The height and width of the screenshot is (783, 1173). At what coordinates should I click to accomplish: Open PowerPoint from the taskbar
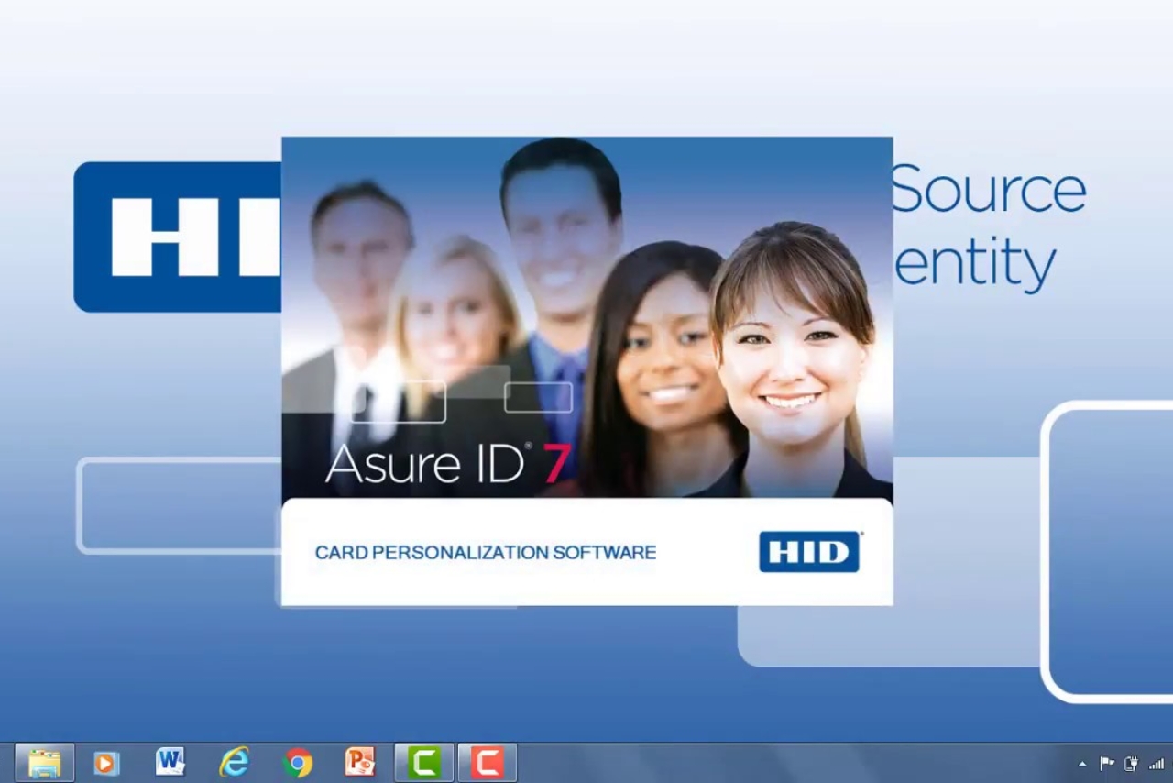click(x=360, y=763)
